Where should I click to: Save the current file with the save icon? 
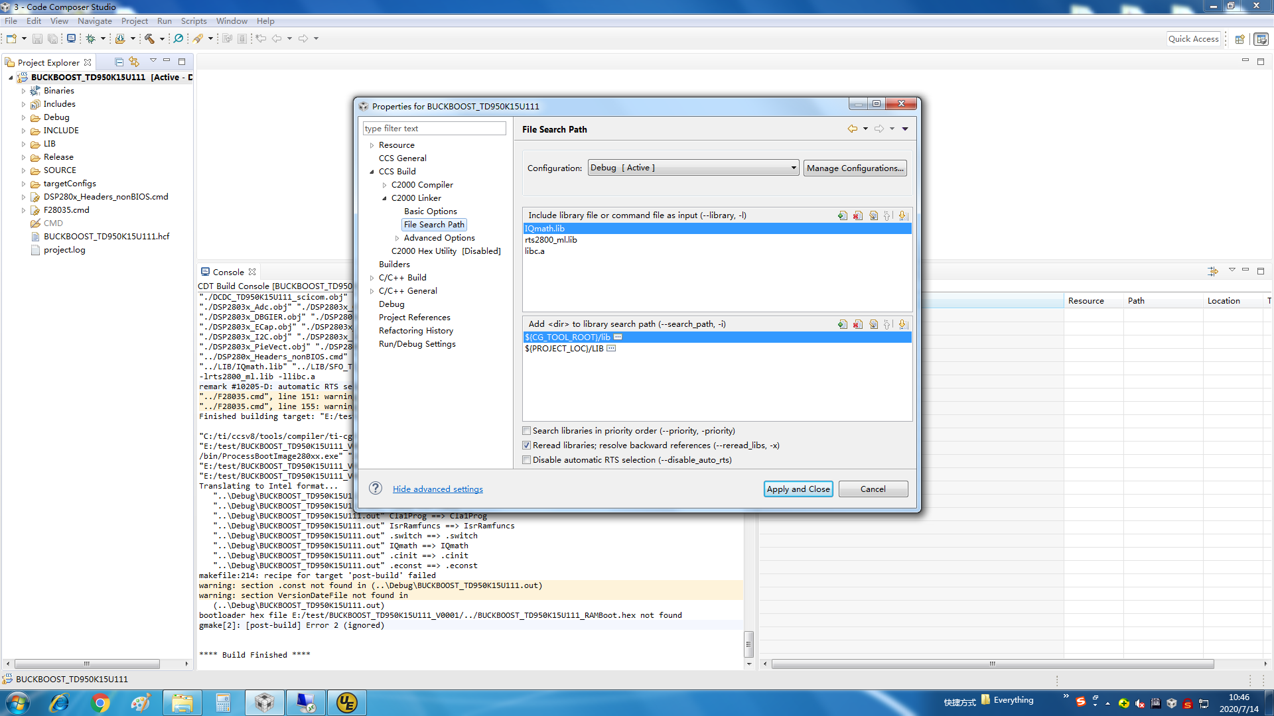pyautogui.click(x=37, y=38)
